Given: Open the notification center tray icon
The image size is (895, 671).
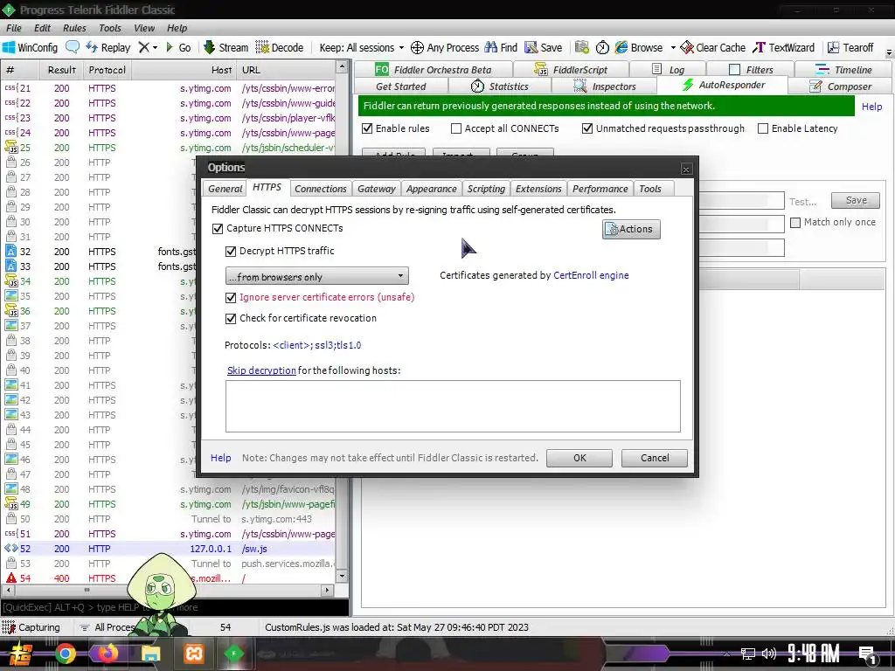Looking at the screenshot, I should point(867,654).
